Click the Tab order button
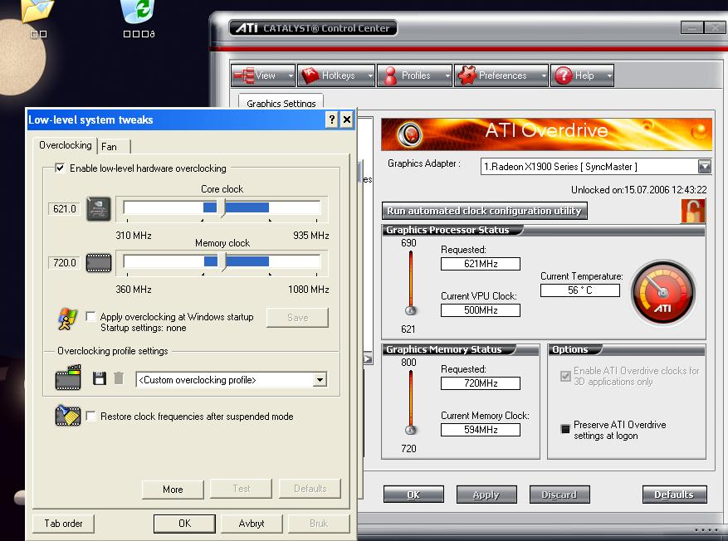The image size is (728, 541). click(x=63, y=524)
